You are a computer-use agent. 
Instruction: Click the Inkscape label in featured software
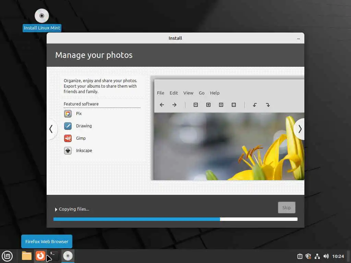click(x=84, y=151)
